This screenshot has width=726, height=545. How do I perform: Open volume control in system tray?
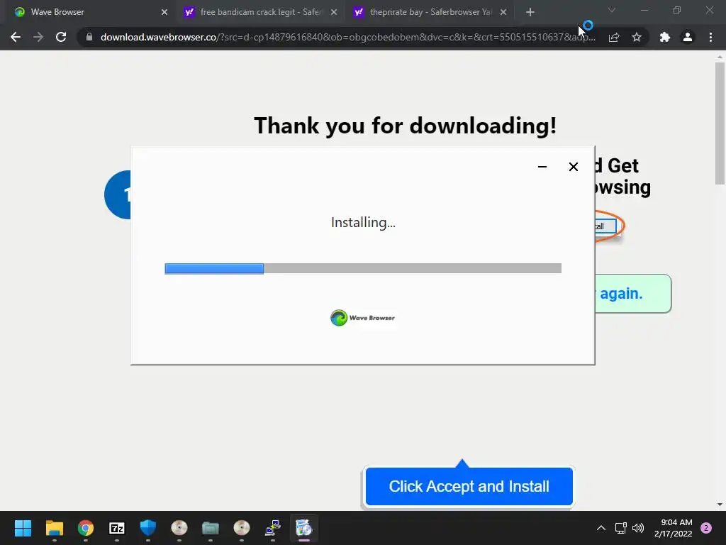638,528
